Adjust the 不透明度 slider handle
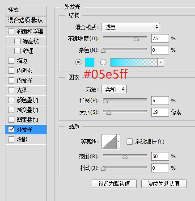The height and width of the screenshot is (201, 195). click(x=136, y=39)
